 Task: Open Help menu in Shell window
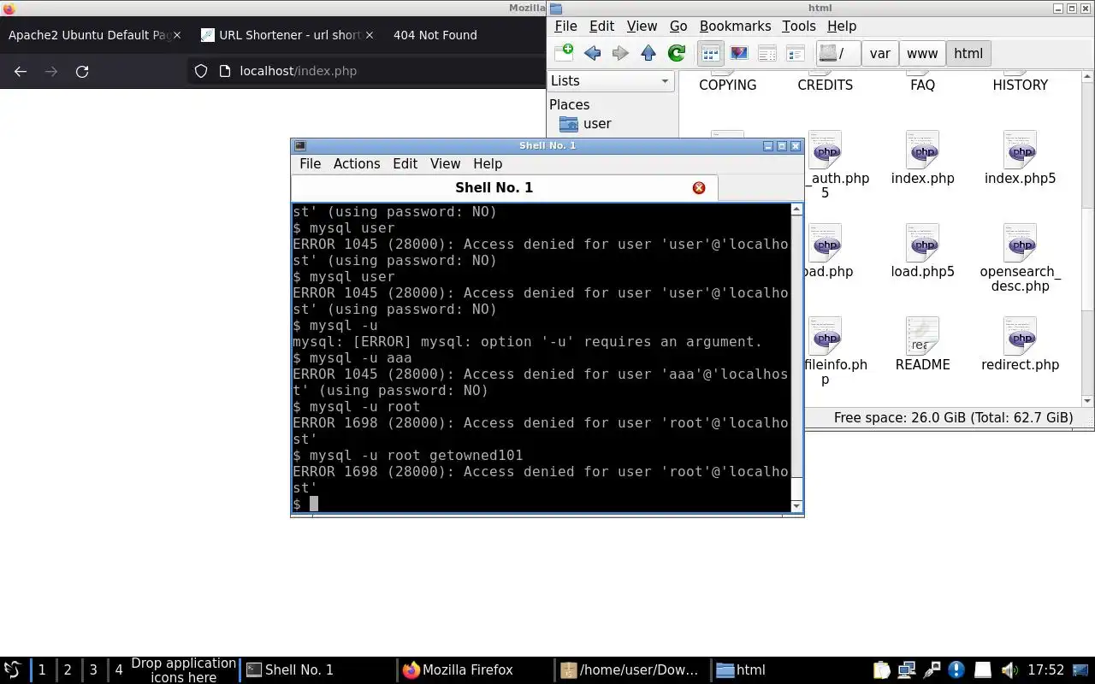(488, 163)
